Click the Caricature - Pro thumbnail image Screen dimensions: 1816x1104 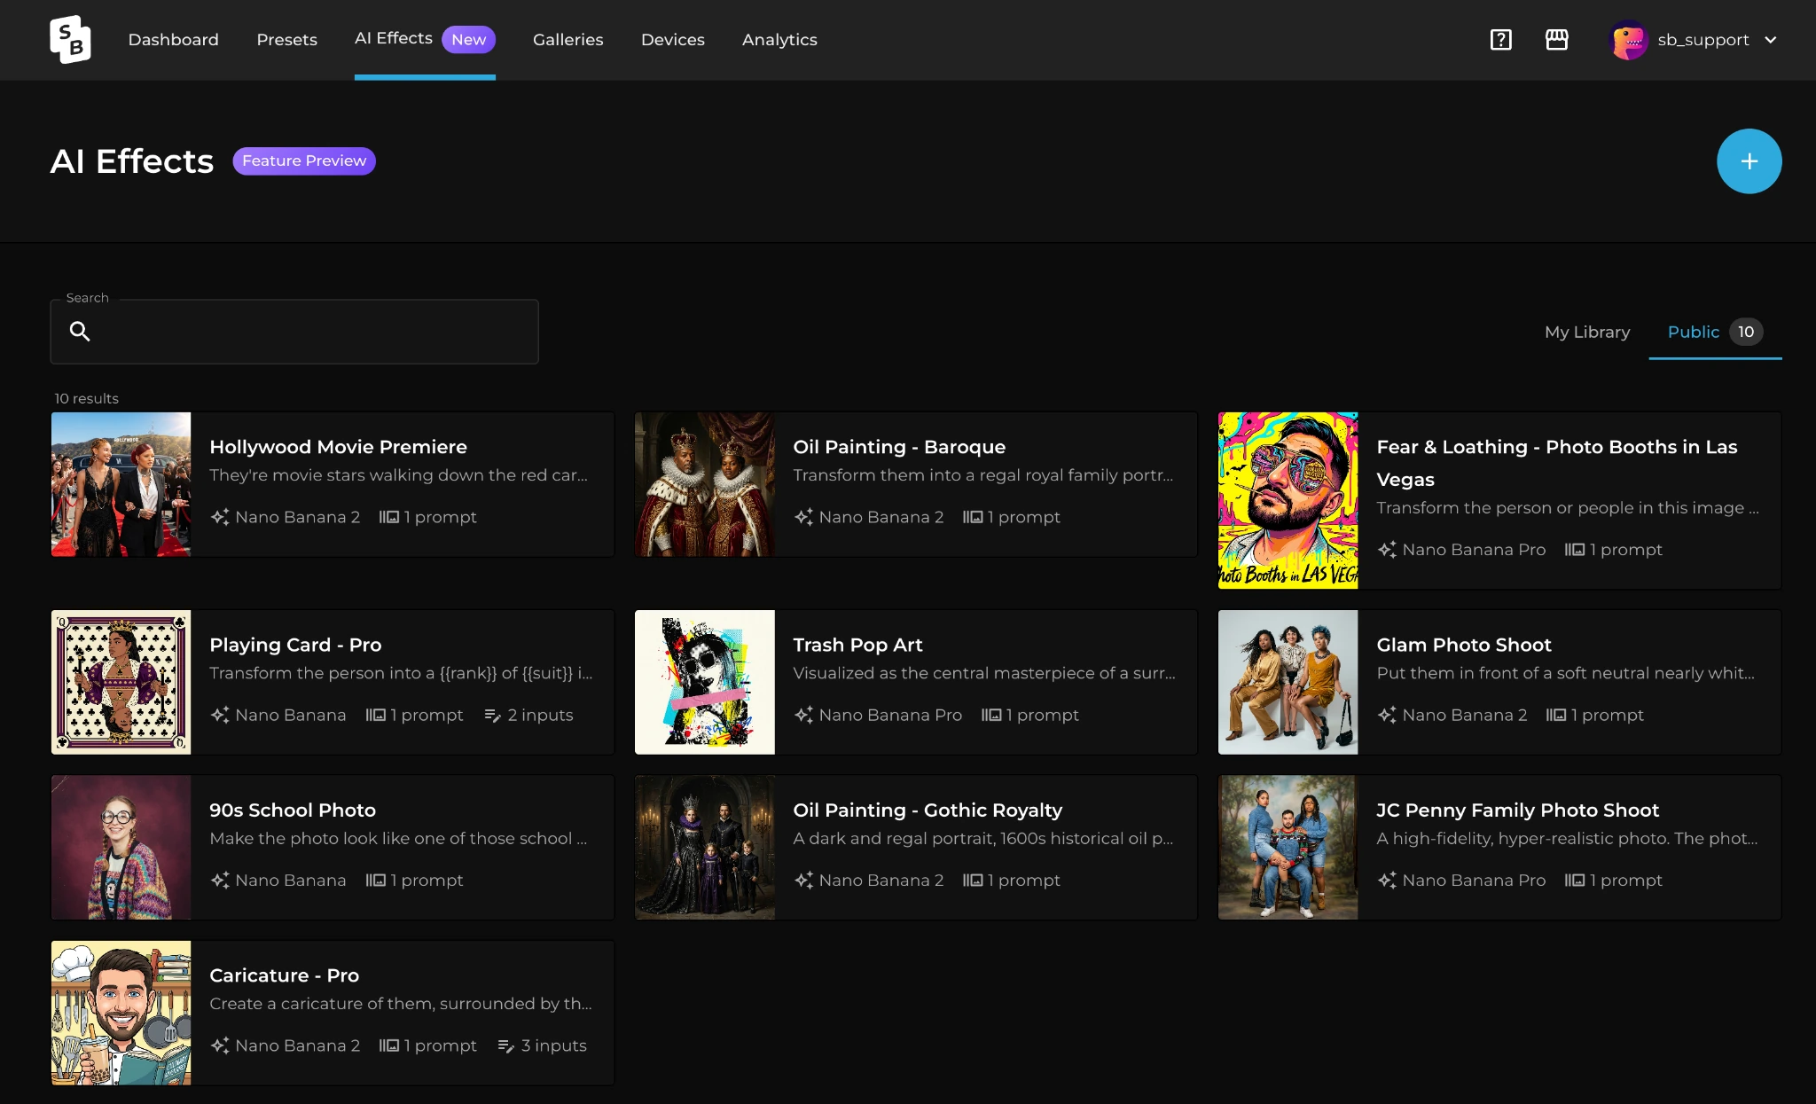tap(121, 1013)
